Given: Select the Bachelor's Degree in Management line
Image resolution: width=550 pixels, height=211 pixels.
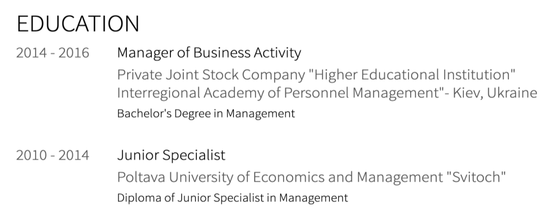Looking at the screenshot, I should coord(206,113).
